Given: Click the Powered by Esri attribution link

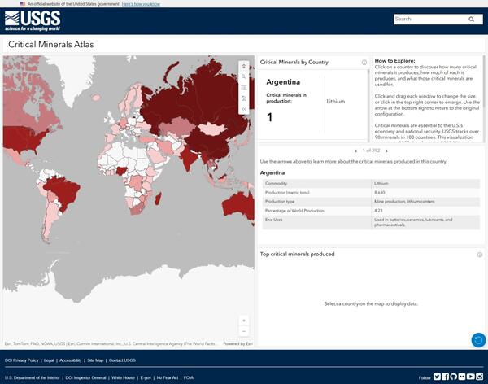Looking at the screenshot, I should [237, 344].
